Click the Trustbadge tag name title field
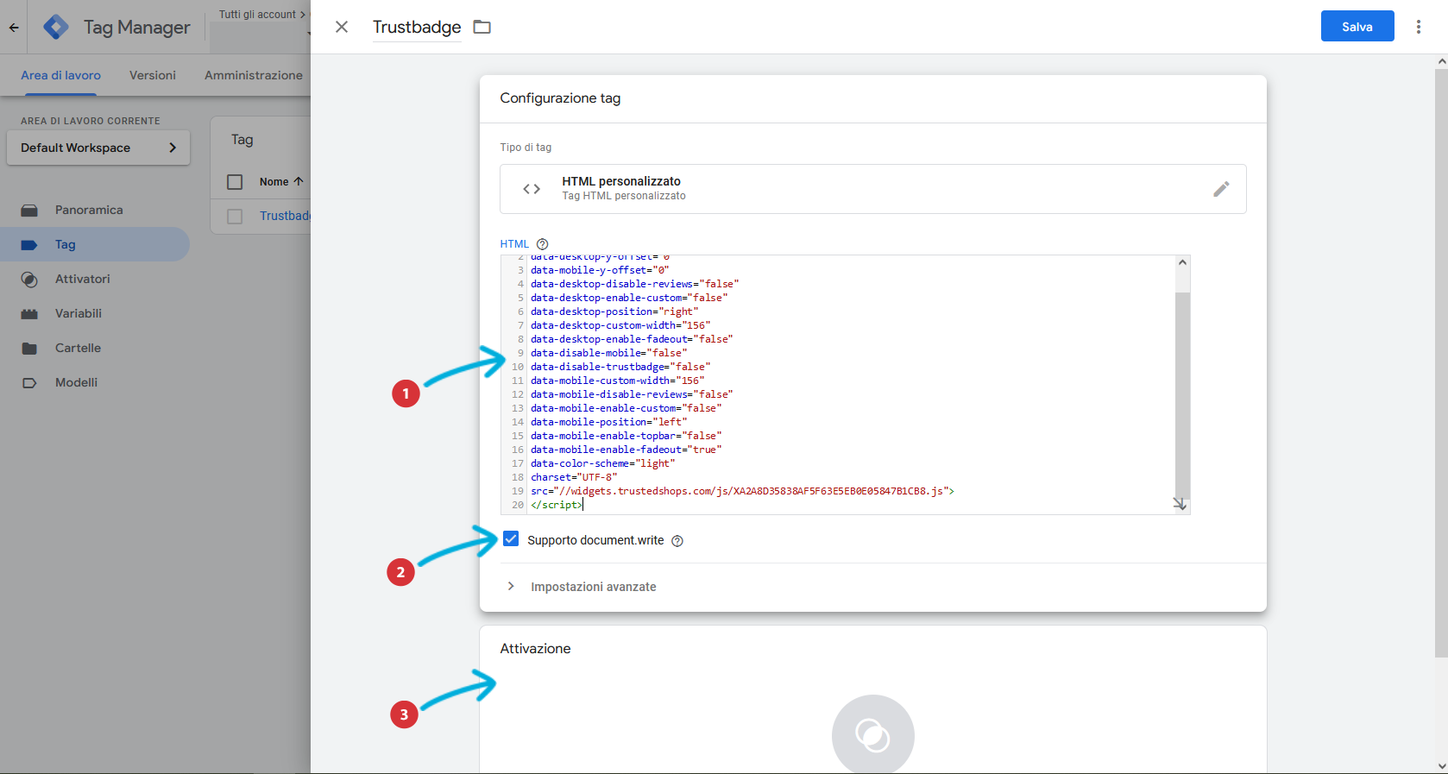The height and width of the screenshot is (774, 1448). click(417, 27)
